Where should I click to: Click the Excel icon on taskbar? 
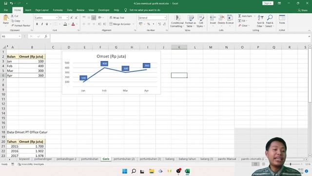[187, 171]
